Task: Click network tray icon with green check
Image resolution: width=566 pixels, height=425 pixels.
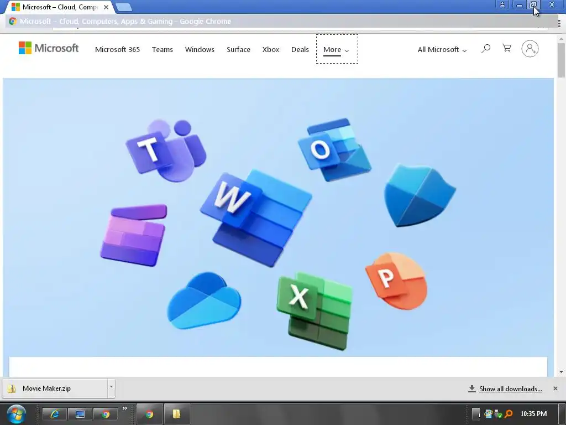Action: 498,413
